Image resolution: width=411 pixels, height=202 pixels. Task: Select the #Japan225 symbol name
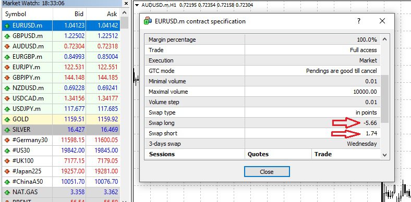[27, 171]
